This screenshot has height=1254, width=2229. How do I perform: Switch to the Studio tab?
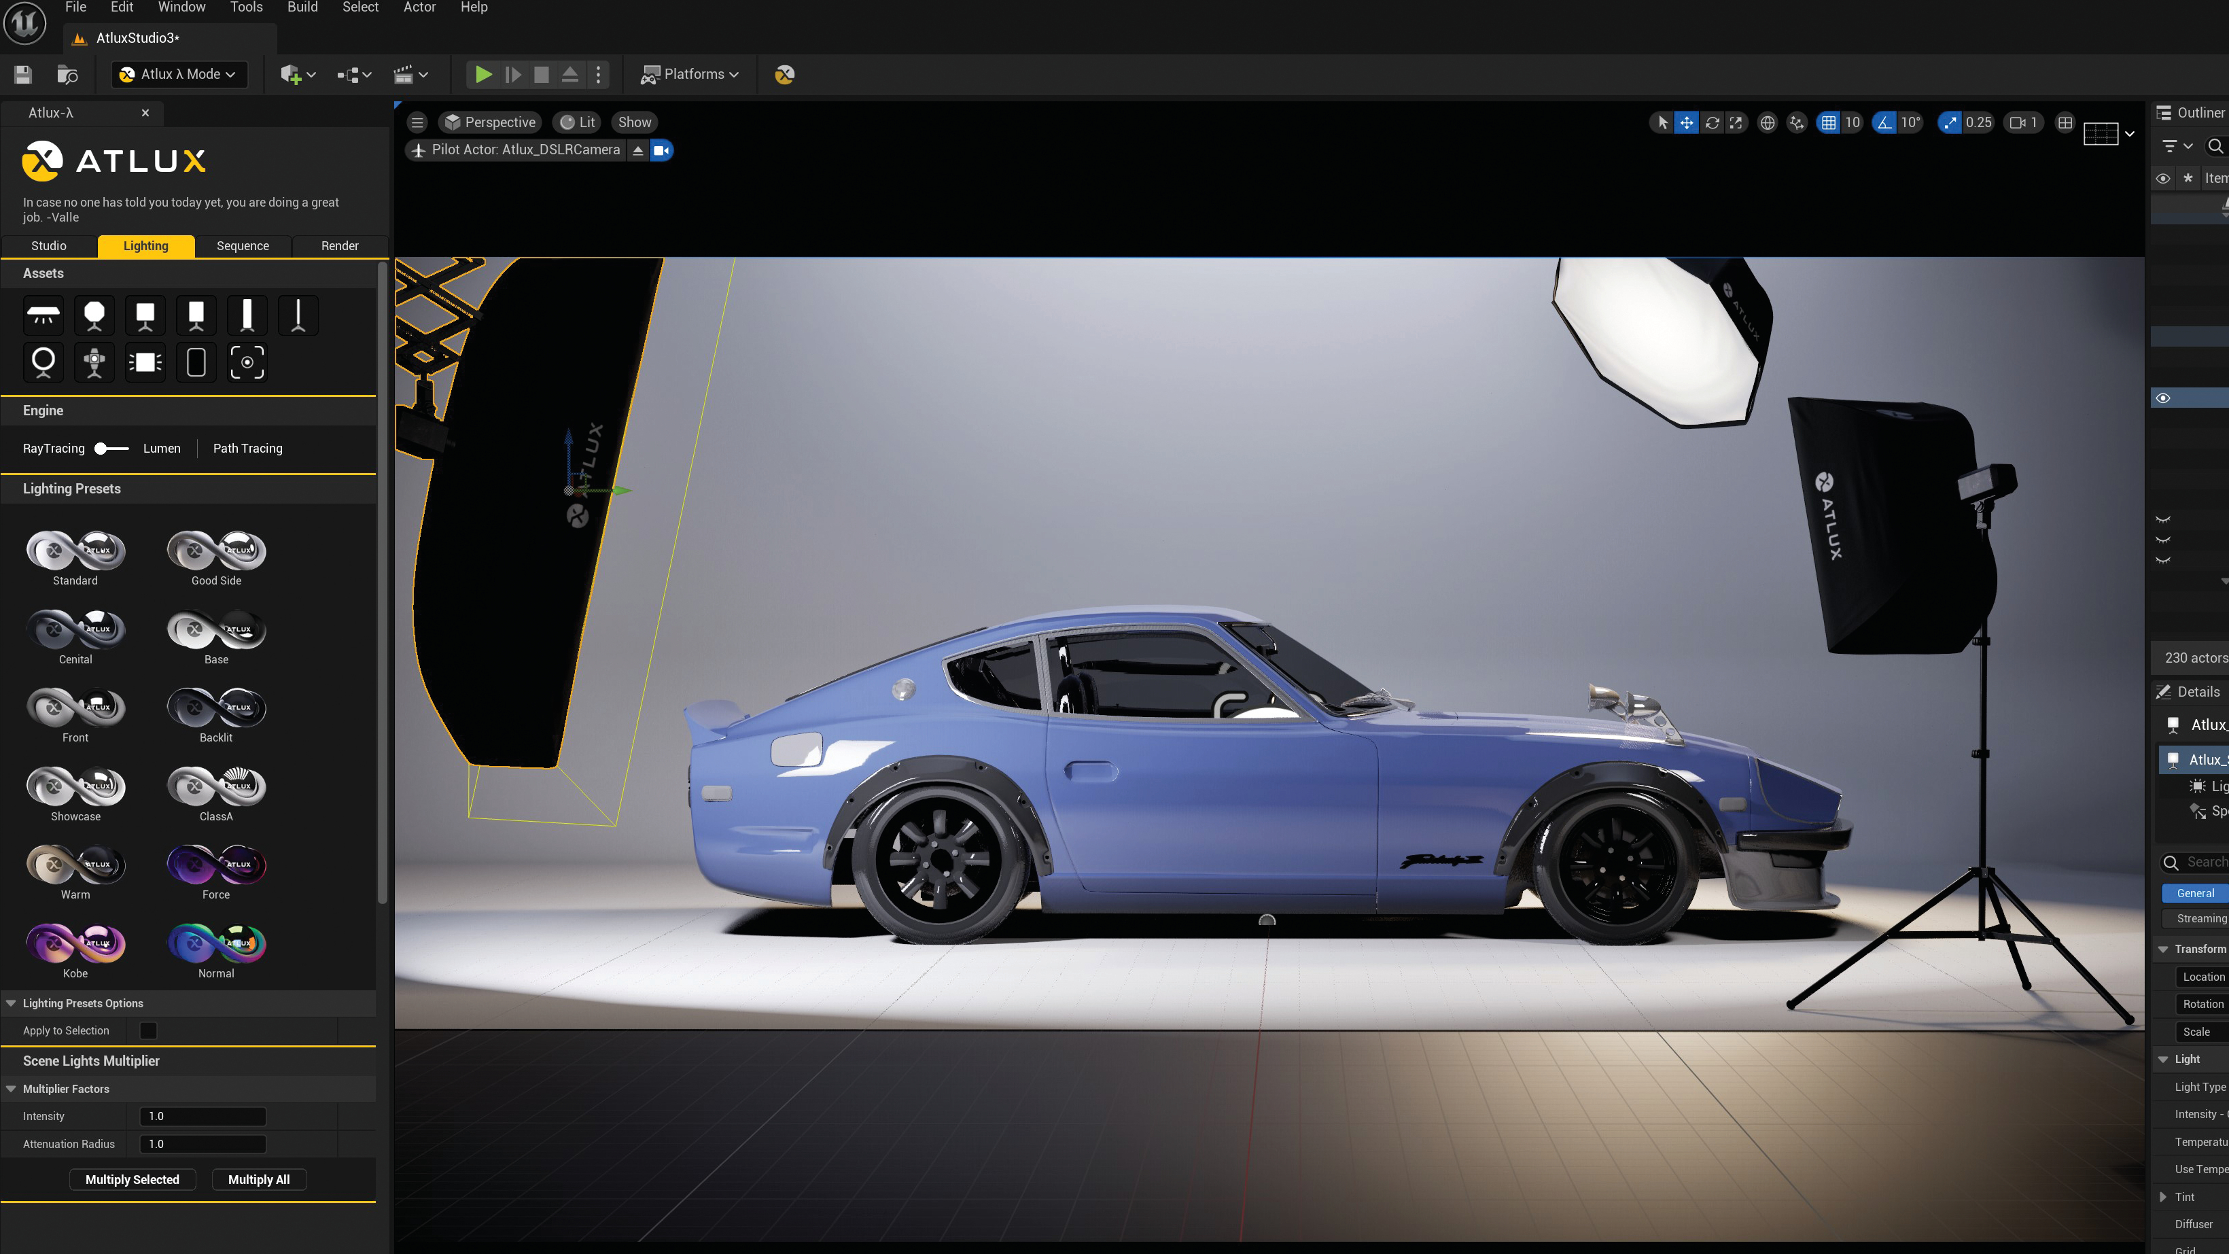pyautogui.click(x=49, y=245)
